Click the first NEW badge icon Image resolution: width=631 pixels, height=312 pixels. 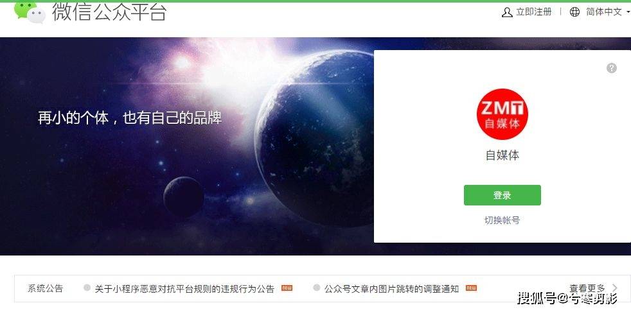tap(287, 288)
